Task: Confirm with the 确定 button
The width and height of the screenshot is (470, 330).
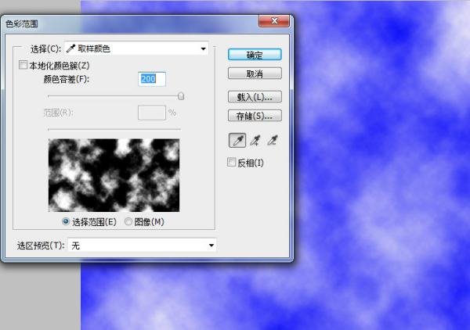Action: [255, 55]
